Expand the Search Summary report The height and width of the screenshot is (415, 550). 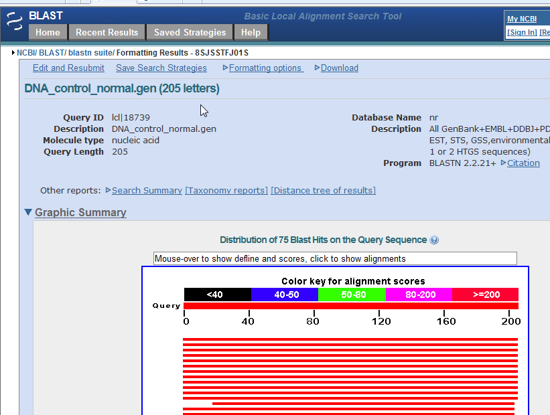[x=144, y=190]
